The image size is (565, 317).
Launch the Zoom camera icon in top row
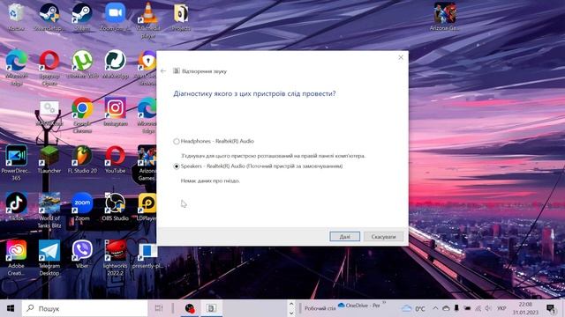115,17
